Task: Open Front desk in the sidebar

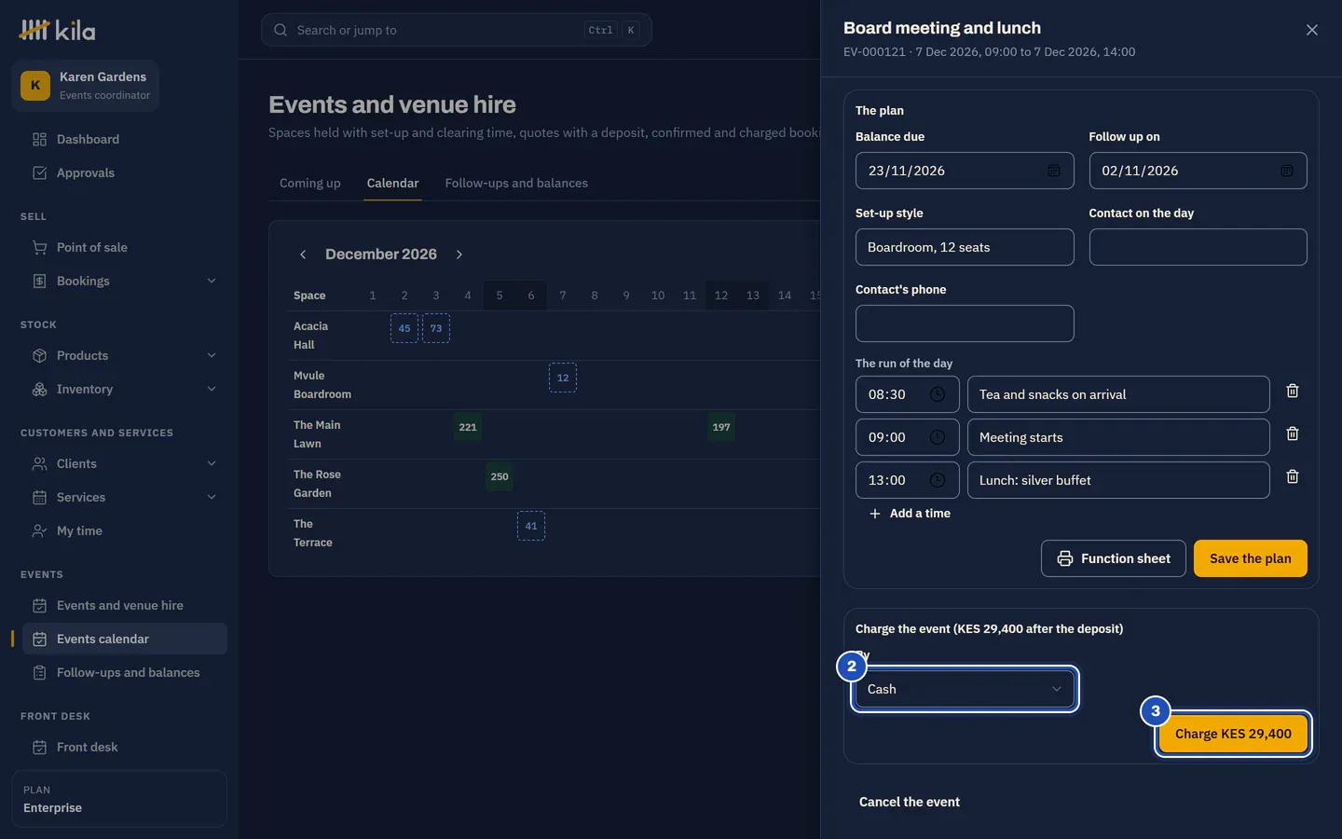Action: [x=125, y=747]
